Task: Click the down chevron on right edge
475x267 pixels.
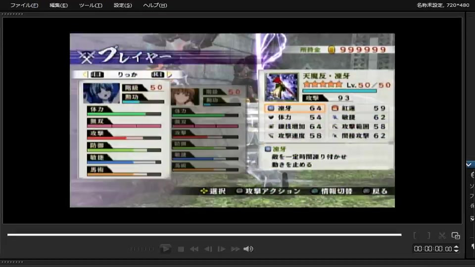Action: pos(472,219)
